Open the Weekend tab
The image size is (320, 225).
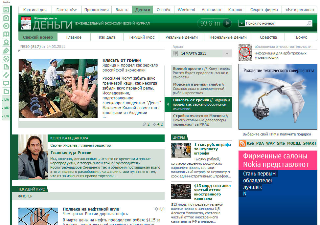pos(186,10)
